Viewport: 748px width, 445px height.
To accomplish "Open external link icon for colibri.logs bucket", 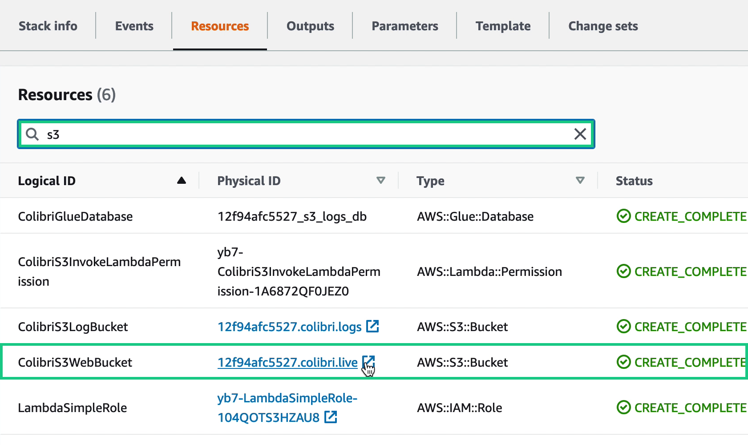I will point(372,326).
